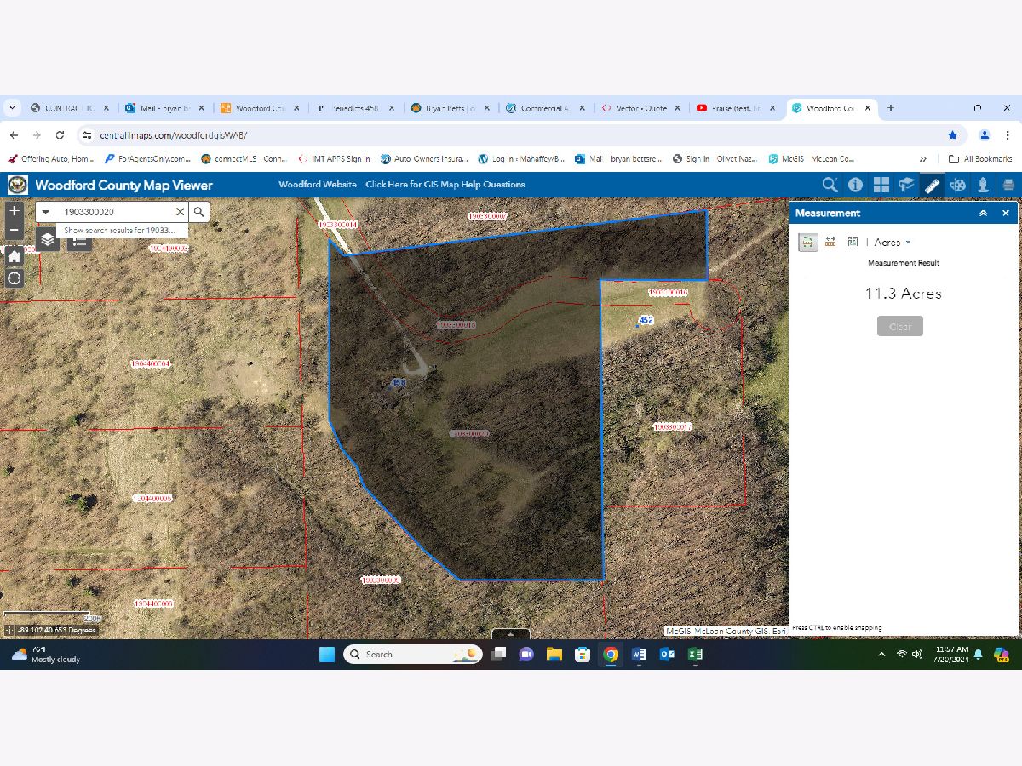Click the graduation cap icon in header
The image size is (1022, 766).
coord(906,185)
